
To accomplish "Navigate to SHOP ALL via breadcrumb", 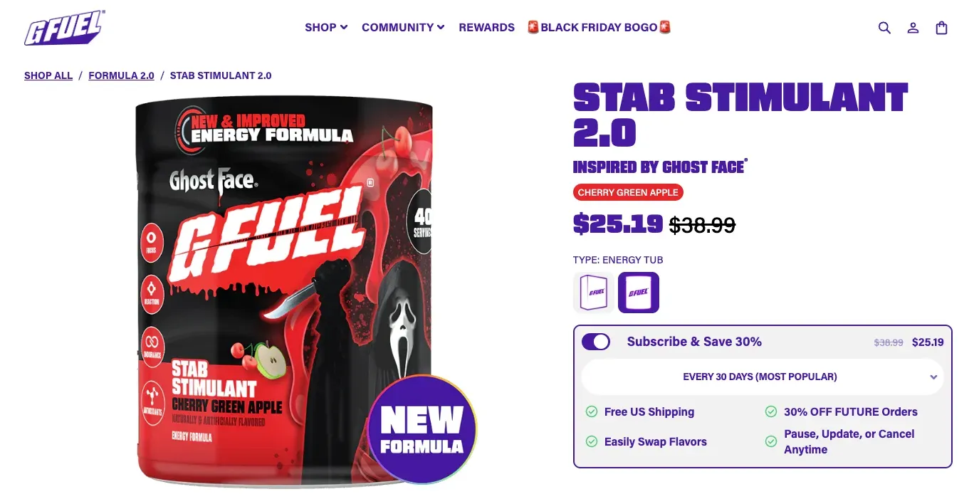I will pos(48,75).
